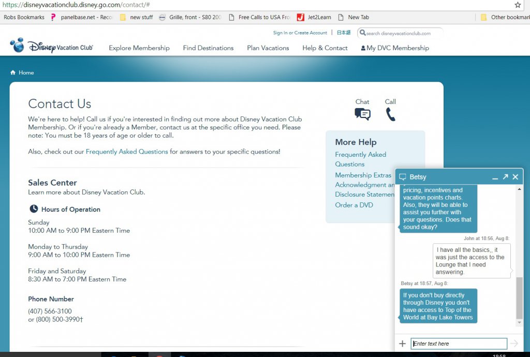
Task: Expand the Help & Contact menu
Action: coord(325,48)
